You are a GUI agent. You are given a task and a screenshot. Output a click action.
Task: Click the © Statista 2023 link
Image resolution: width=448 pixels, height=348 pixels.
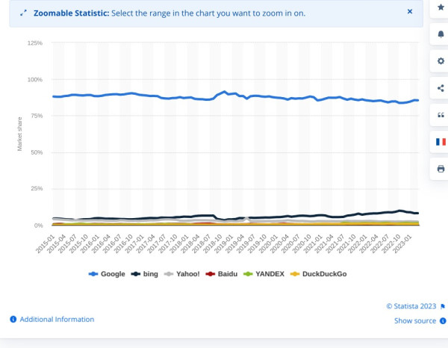point(411,306)
